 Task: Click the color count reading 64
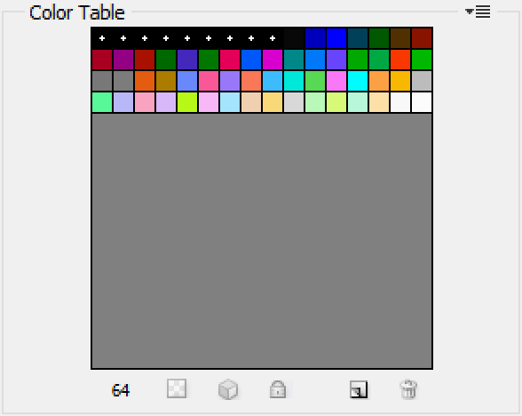point(121,390)
